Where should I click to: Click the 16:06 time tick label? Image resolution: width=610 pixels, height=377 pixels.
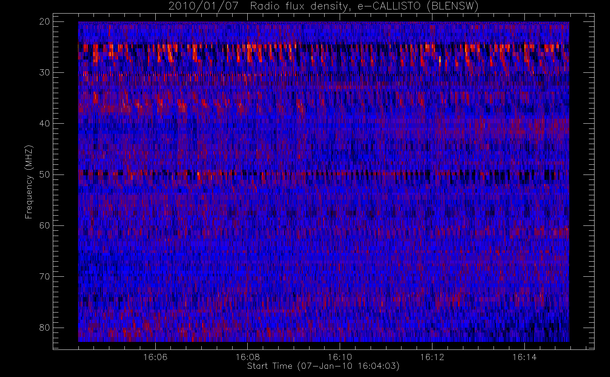click(x=155, y=357)
